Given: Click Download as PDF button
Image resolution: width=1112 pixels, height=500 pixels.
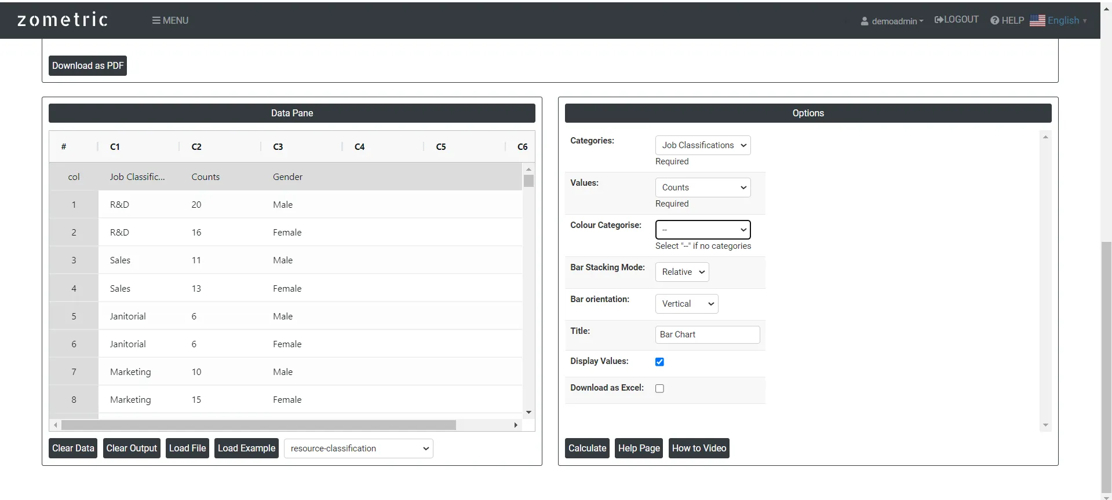Looking at the screenshot, I should click(x=88, y=65).
